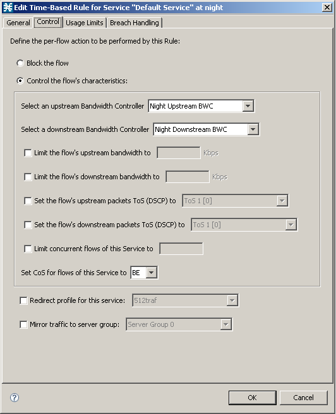336x414 pixels.
Task: Select the Block the flow radio button
Action: click(20, 63)
